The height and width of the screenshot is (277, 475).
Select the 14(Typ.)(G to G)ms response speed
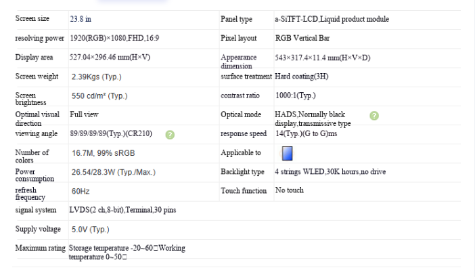click(x=307, y=133)
